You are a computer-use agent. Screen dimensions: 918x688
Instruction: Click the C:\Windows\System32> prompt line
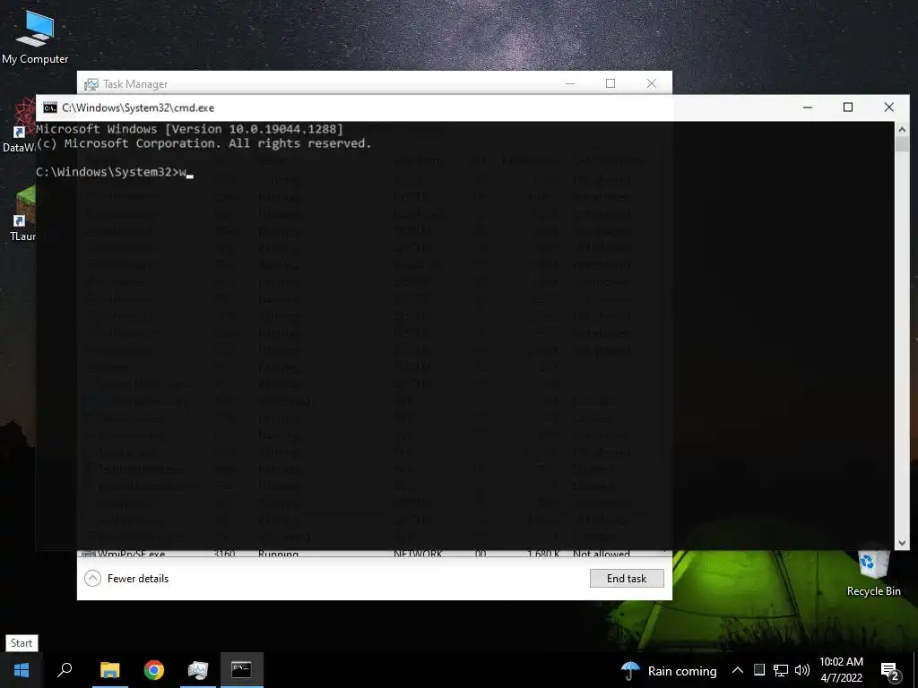(115, 172)
